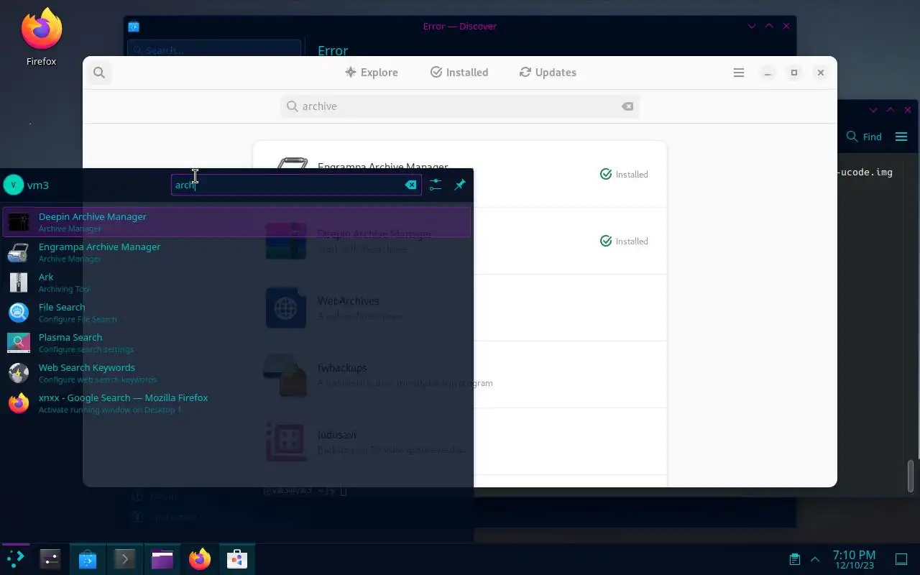Open the launcher configure sliders icon

click(x=436, y=185)
